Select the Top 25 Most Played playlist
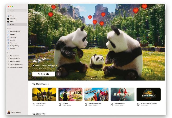The width and height of the screenshot is (172, 118). [16, 64]
